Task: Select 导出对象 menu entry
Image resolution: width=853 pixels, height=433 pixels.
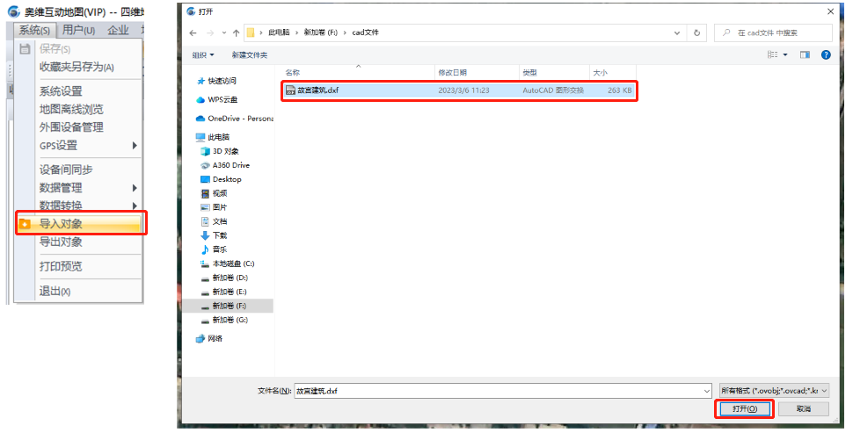Action: tap(62, 242)
